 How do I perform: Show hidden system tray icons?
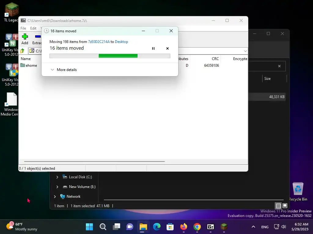253,227
